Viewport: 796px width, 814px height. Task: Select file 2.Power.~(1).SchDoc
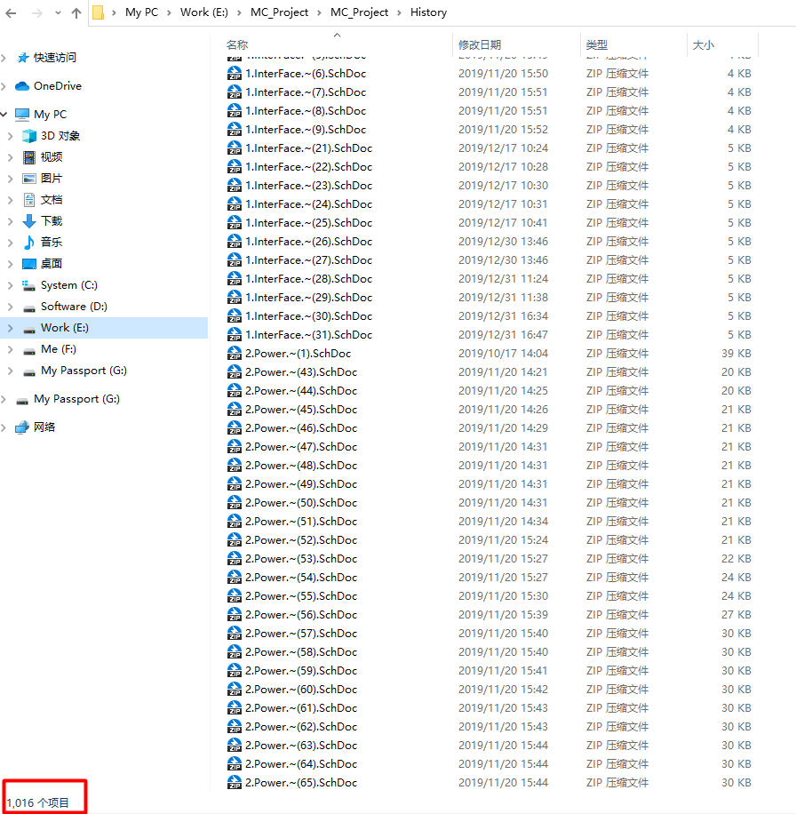(298, 354)
